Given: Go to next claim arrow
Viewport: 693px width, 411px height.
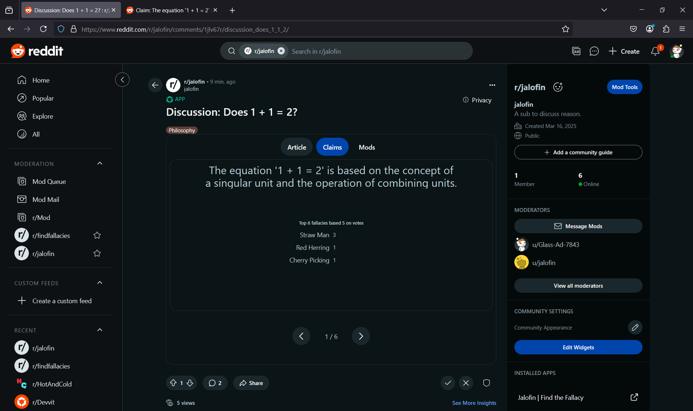Looking at the screenshot, I should (x=361, y=336).
